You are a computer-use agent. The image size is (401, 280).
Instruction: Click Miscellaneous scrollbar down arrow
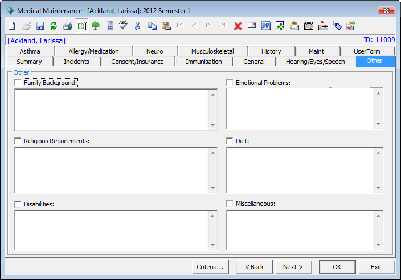378,245
